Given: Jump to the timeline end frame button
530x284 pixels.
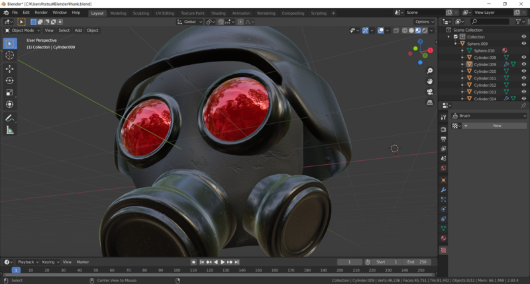Looking at the screenshot, I should click(x=237, y=262).
